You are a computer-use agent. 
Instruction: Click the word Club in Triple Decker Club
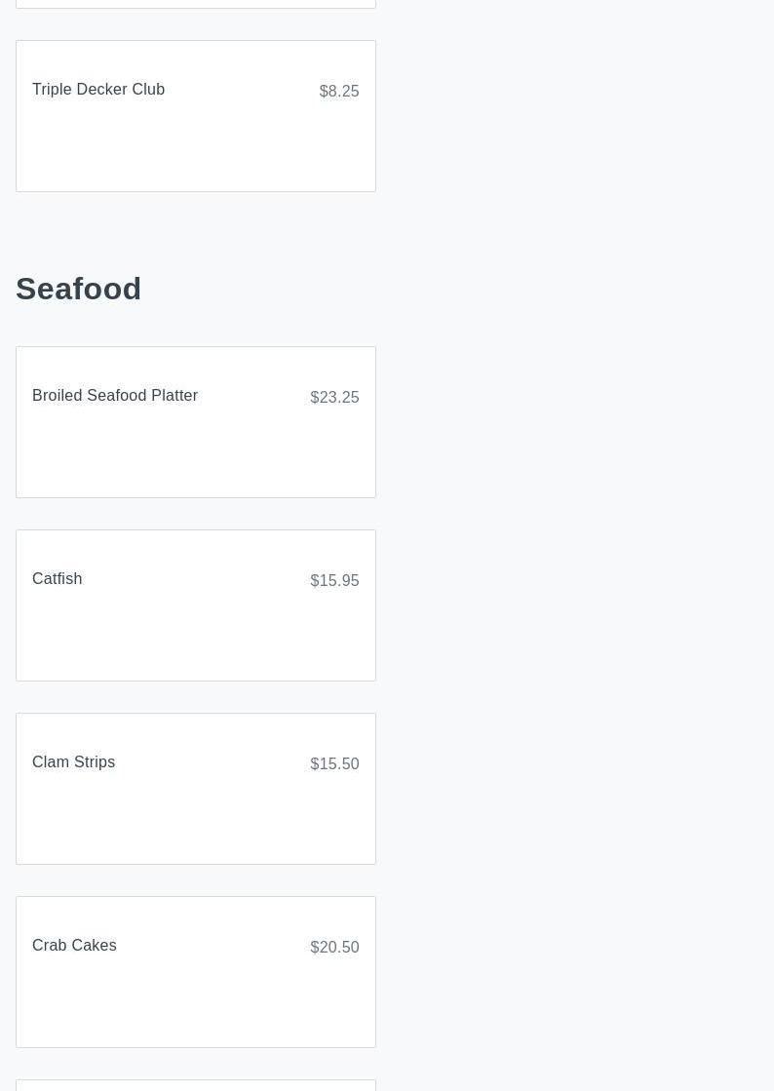point(148,90)
